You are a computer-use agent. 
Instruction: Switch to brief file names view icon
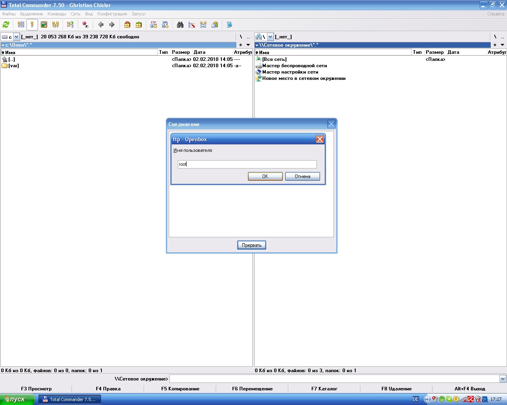tap(21, 25)
